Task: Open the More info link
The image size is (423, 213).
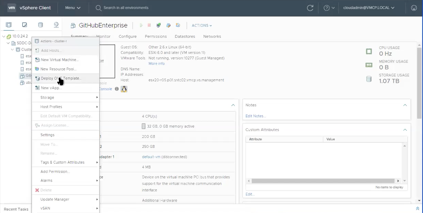Action: click(x=156, y=63)
